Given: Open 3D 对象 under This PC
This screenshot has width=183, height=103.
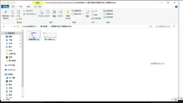Looking at the screenshot, I should coord(12,78).
